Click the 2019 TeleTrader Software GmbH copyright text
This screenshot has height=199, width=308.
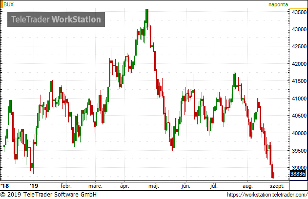(x=48, y=195)
